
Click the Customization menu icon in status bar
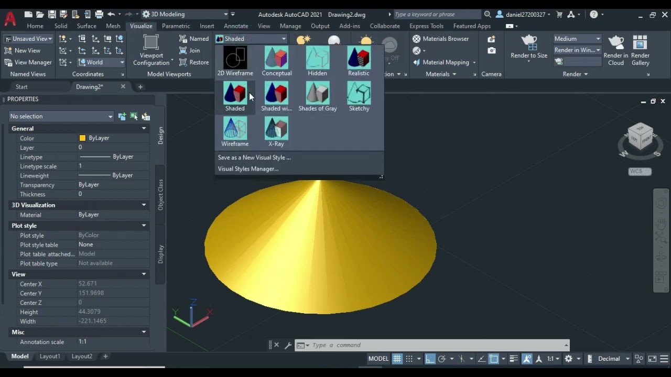(x=664, y=359)
